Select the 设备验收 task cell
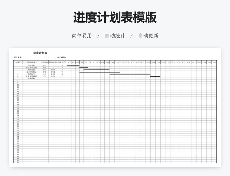Image resolution: width=230 pixels, height=176 pixels. pyautogui.click(x=31, y=78)
